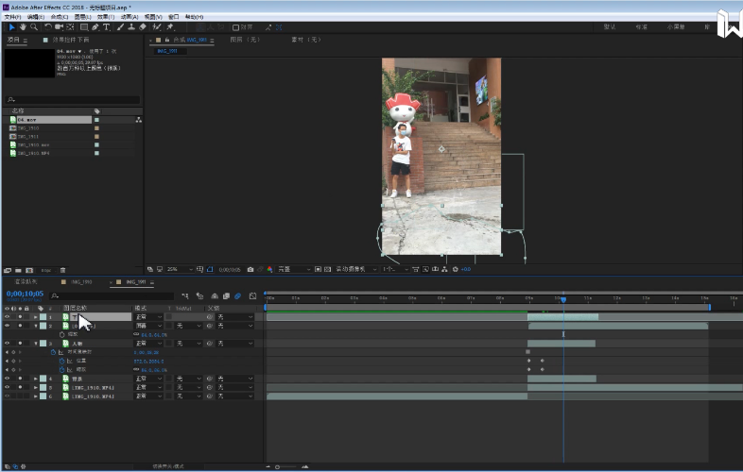Open the show channel RGB icon
This screenshot has width=743, height=472.
[269, 269]
